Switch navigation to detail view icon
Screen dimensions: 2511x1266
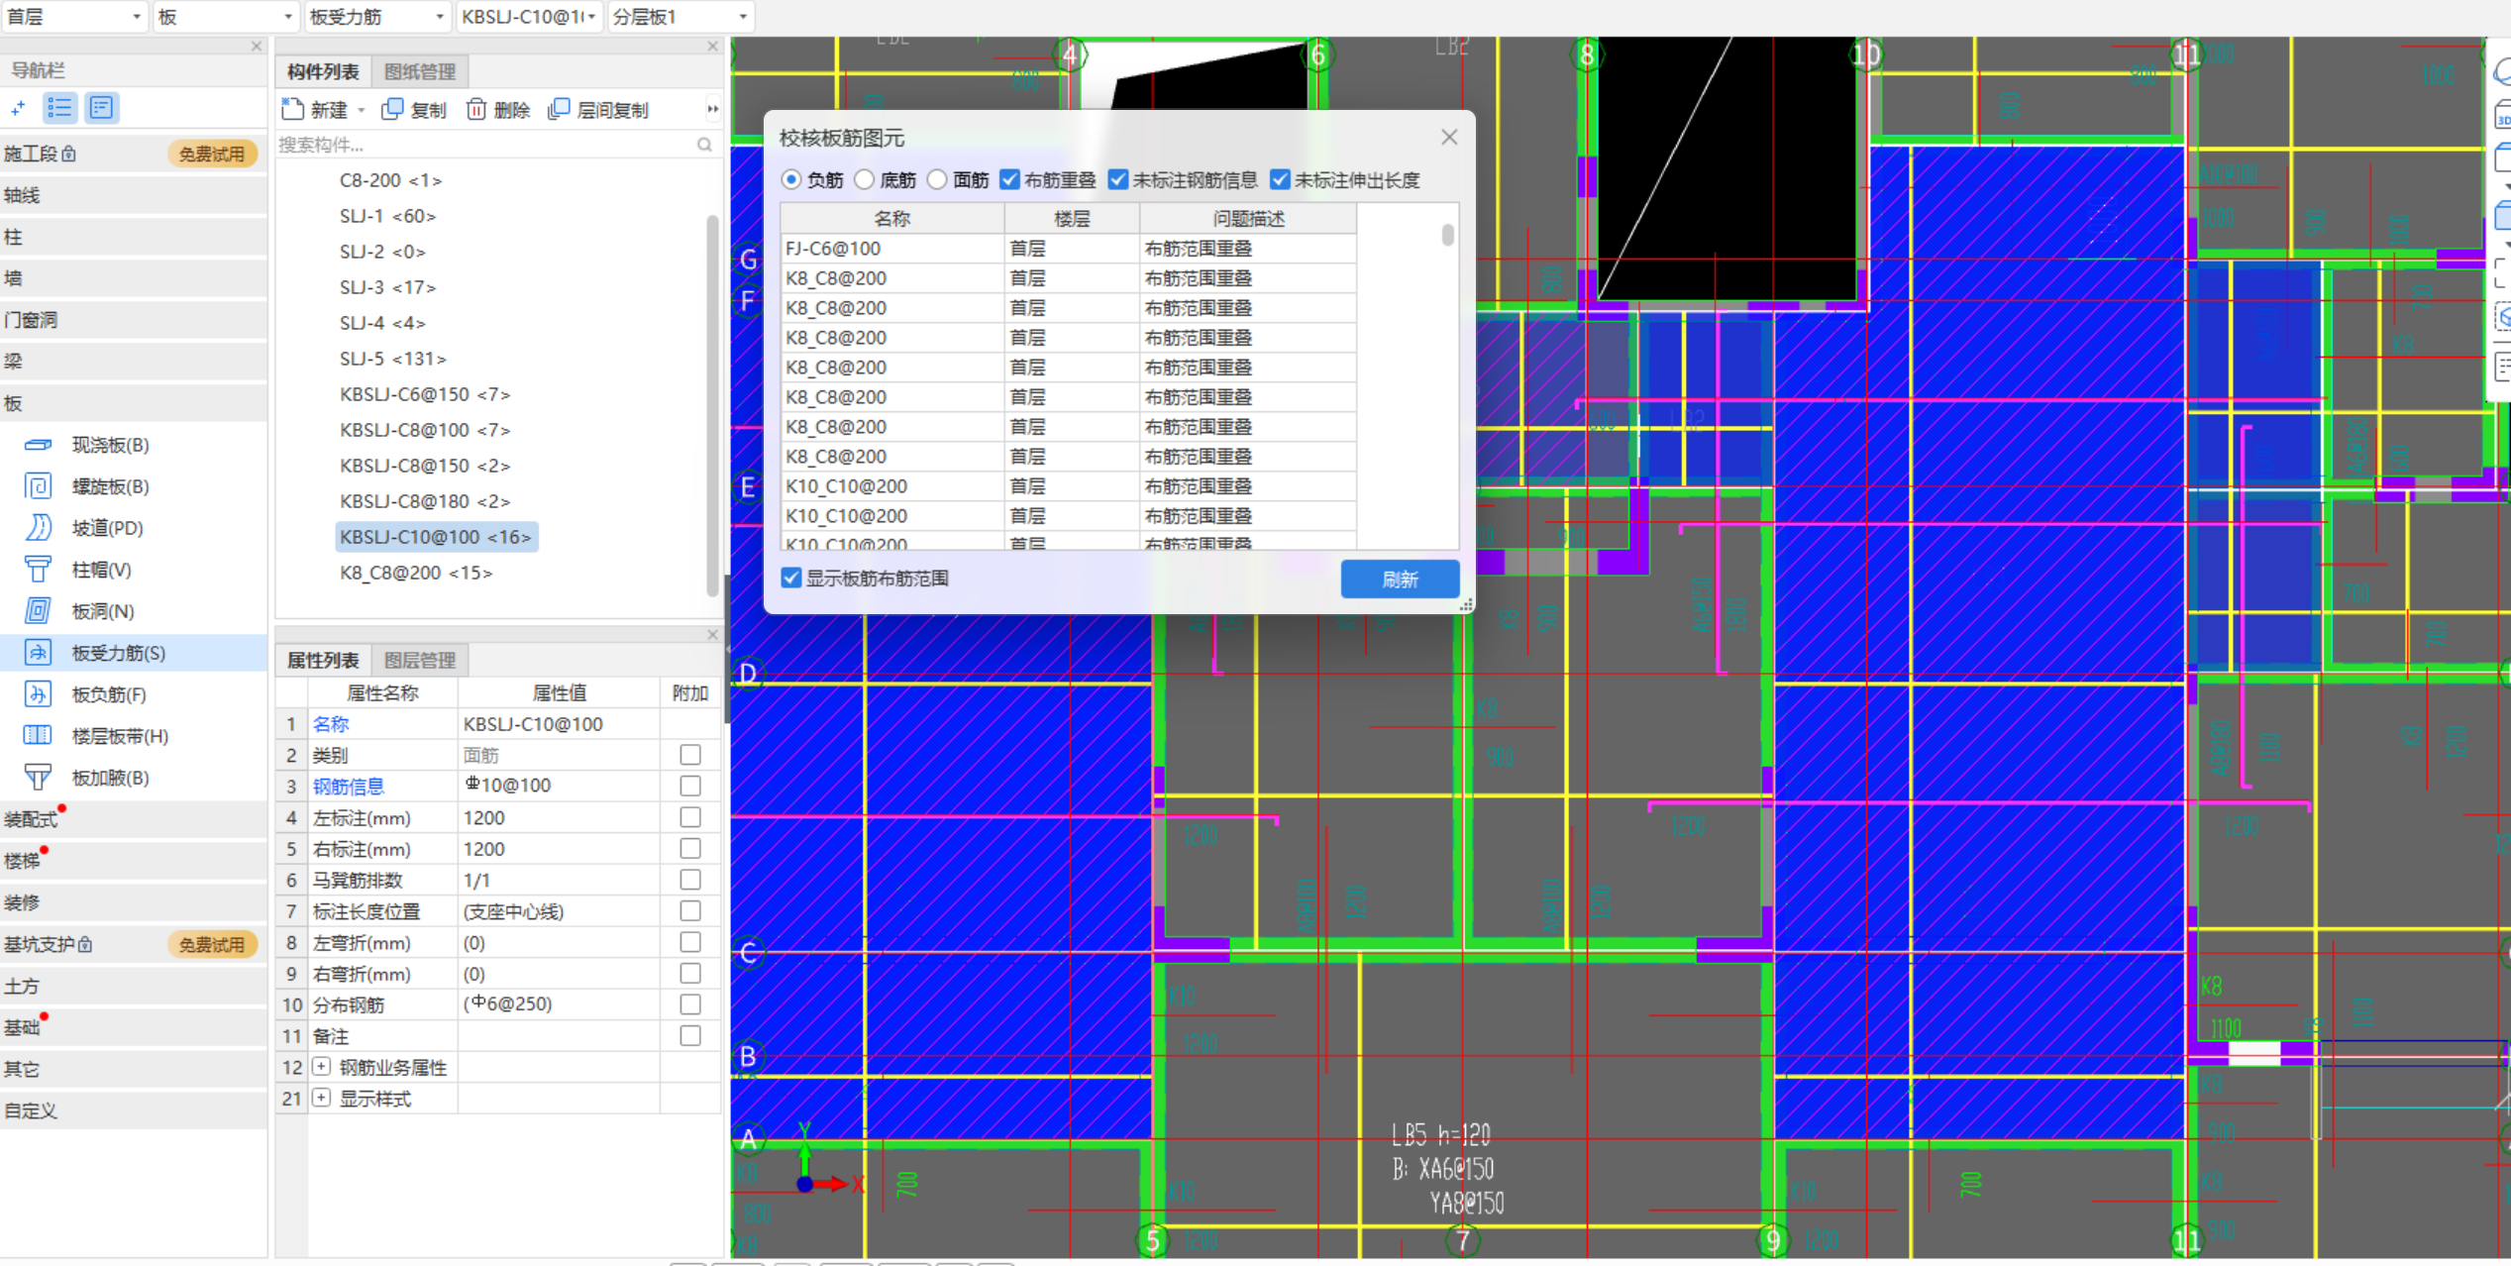101,108
